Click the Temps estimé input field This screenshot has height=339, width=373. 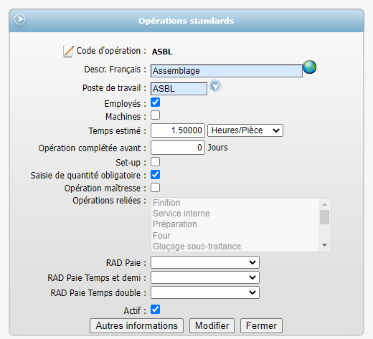(178, 130)
